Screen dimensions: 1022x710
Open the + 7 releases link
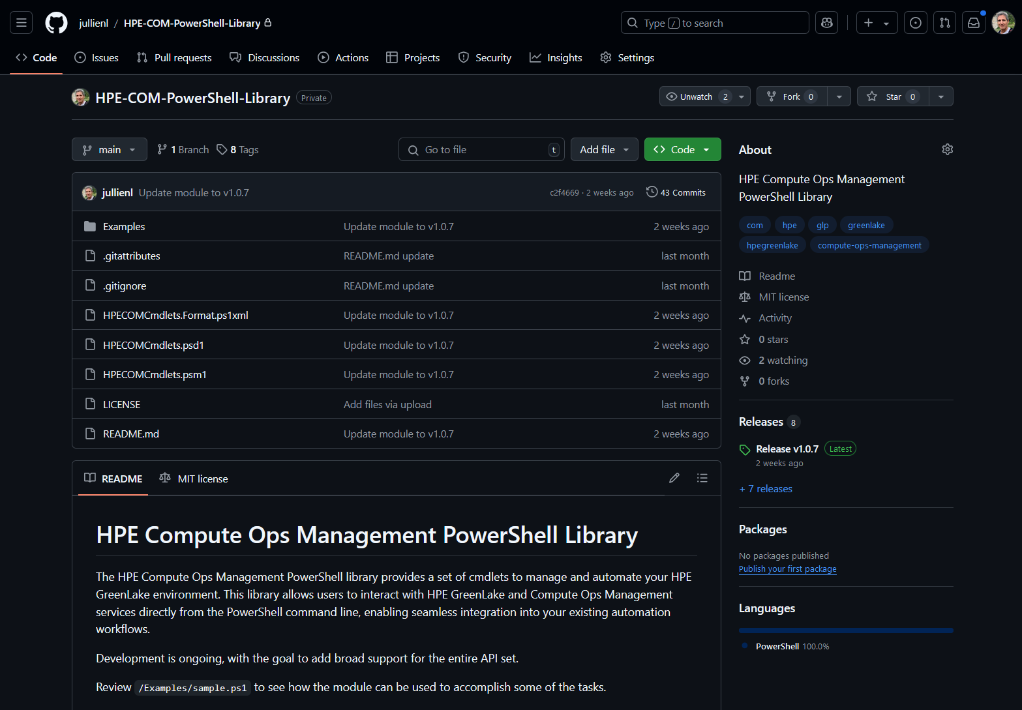(x=766, y=489)
